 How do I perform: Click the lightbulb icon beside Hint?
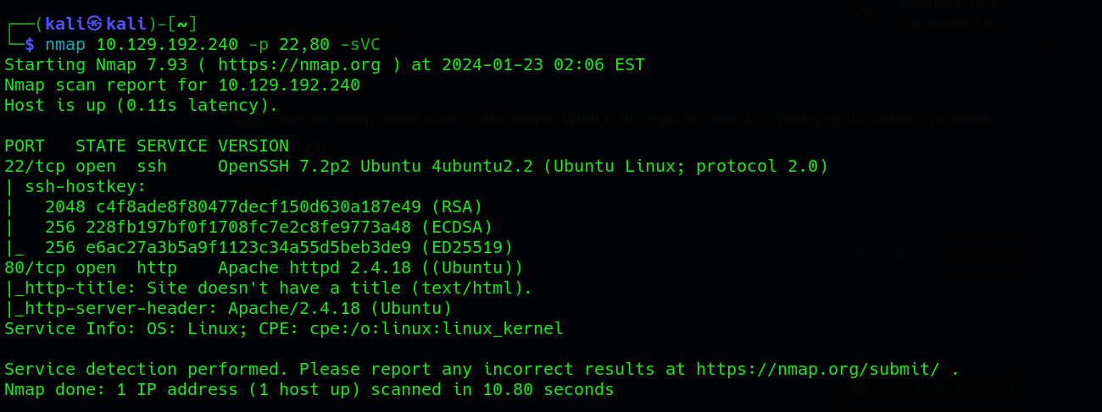(960, 253)
